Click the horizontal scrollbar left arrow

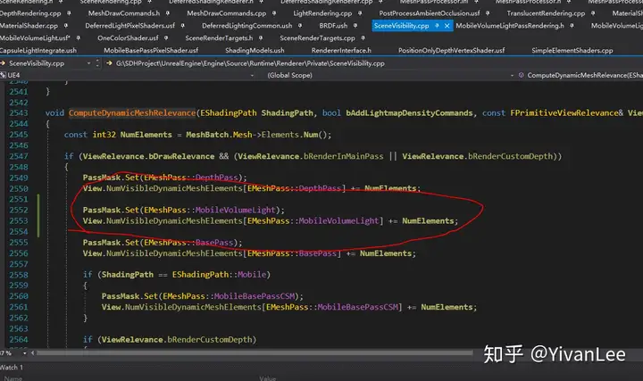tap(33, 352)
